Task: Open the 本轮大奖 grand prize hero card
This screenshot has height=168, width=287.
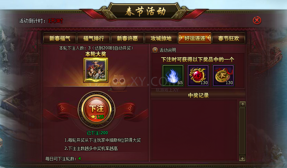Action: (96, 70)
